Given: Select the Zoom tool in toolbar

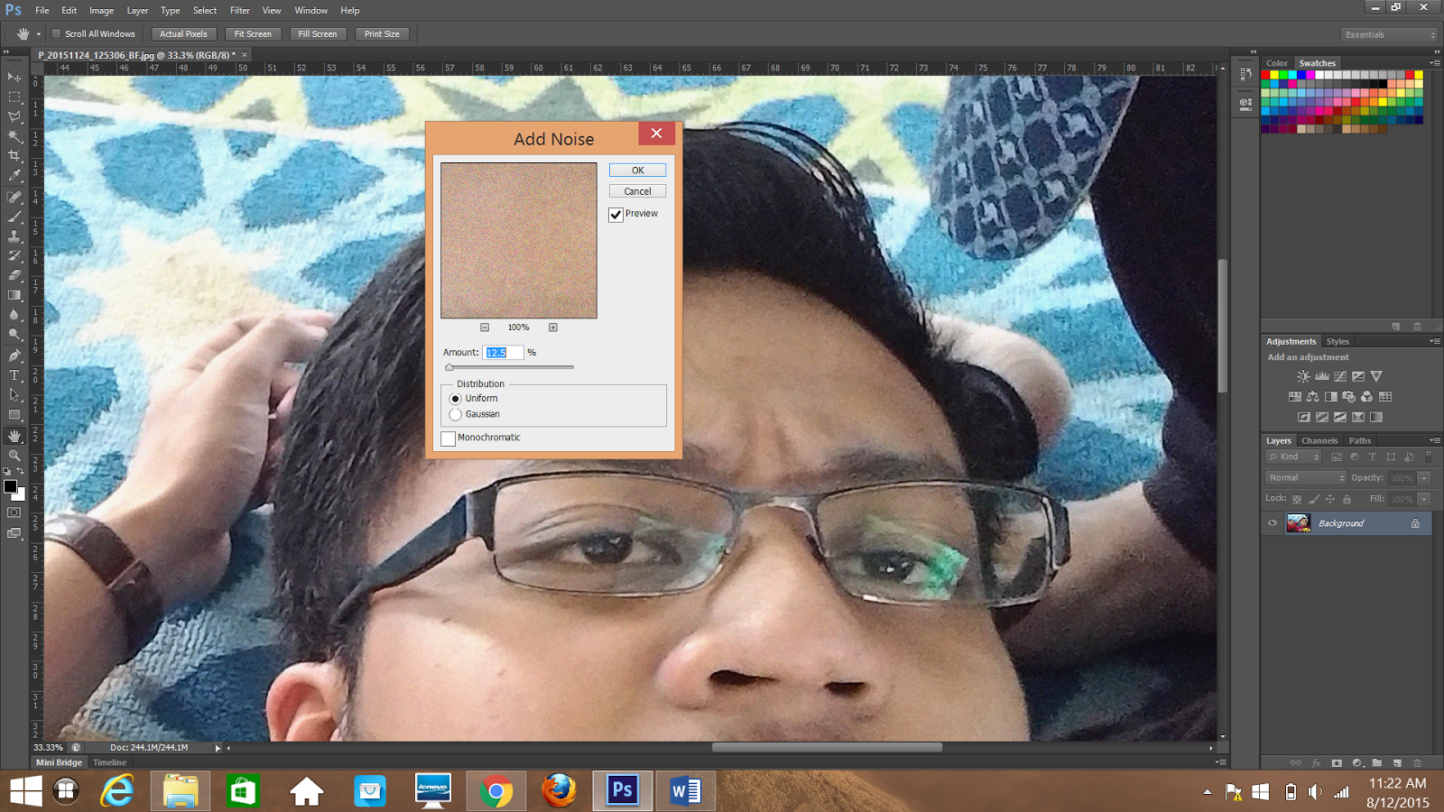Looking at the screenshot, I should point(14,456).
